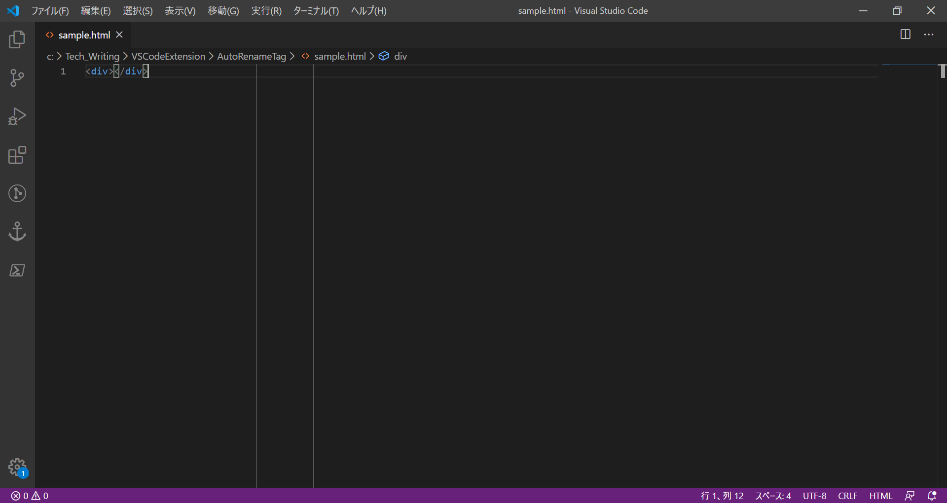Screen dimensions: 947x503
Task: Open the Git Graph sidebar icon
Action: coord(17,193)
